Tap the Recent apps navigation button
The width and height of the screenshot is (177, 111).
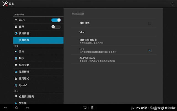28,108
